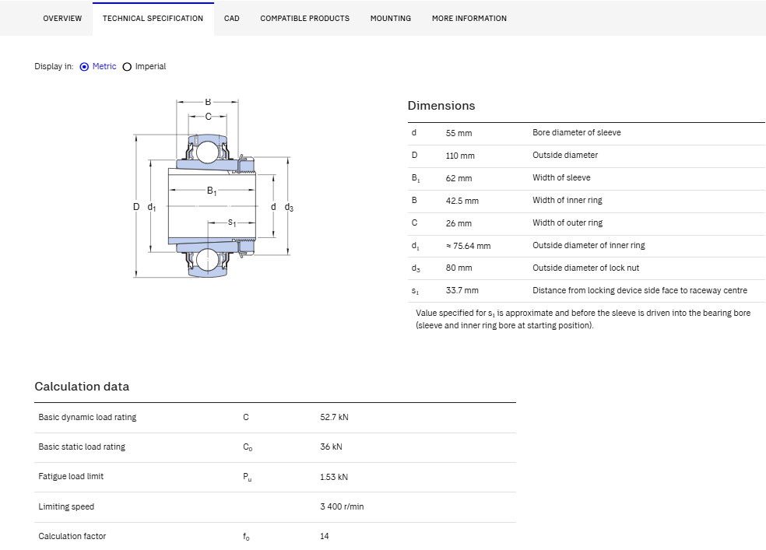Click the '33.7 mm' s1 value
The height and width of the screenshot is (550, 766).
click(x=462, y=290)
